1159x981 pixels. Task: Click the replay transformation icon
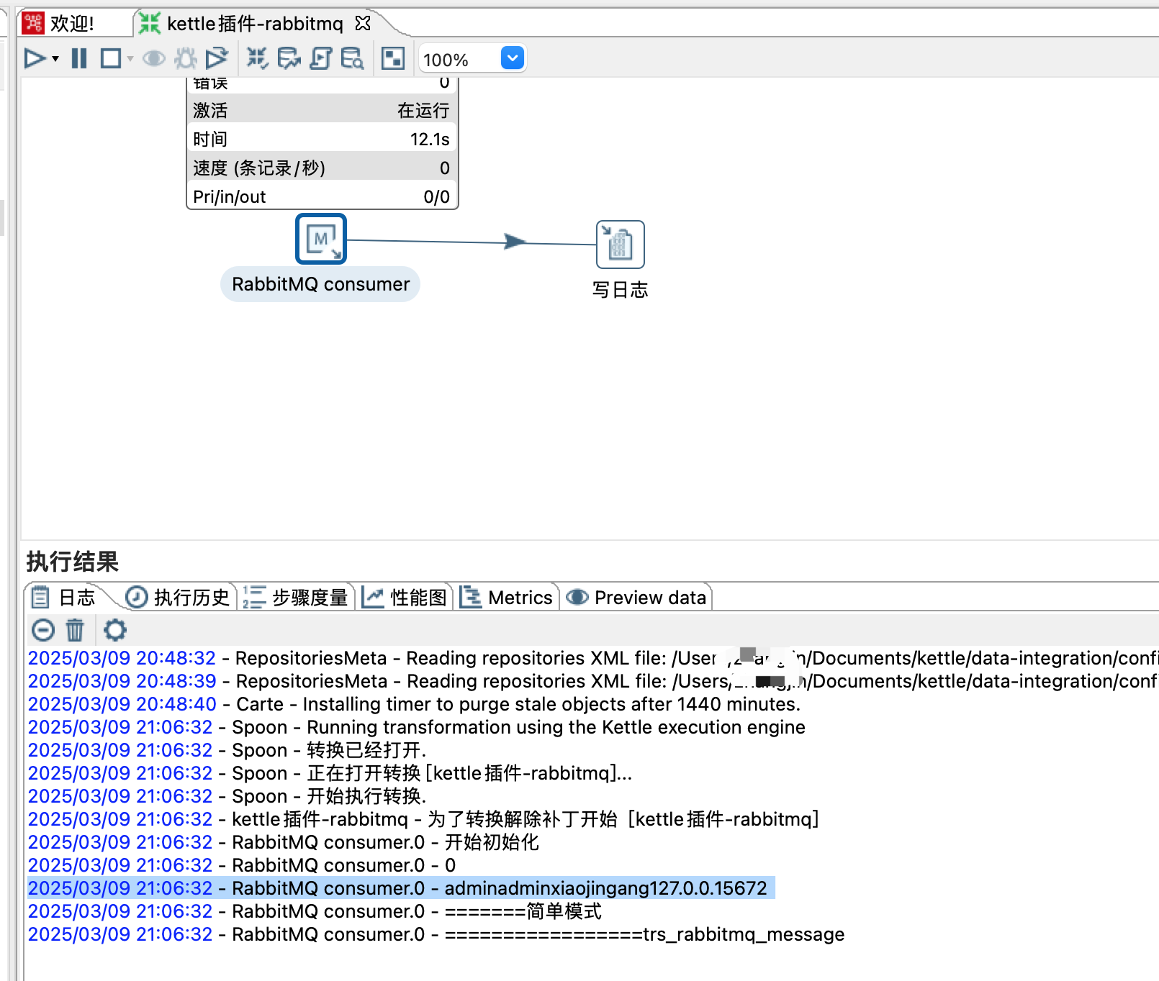pos(216,58)
